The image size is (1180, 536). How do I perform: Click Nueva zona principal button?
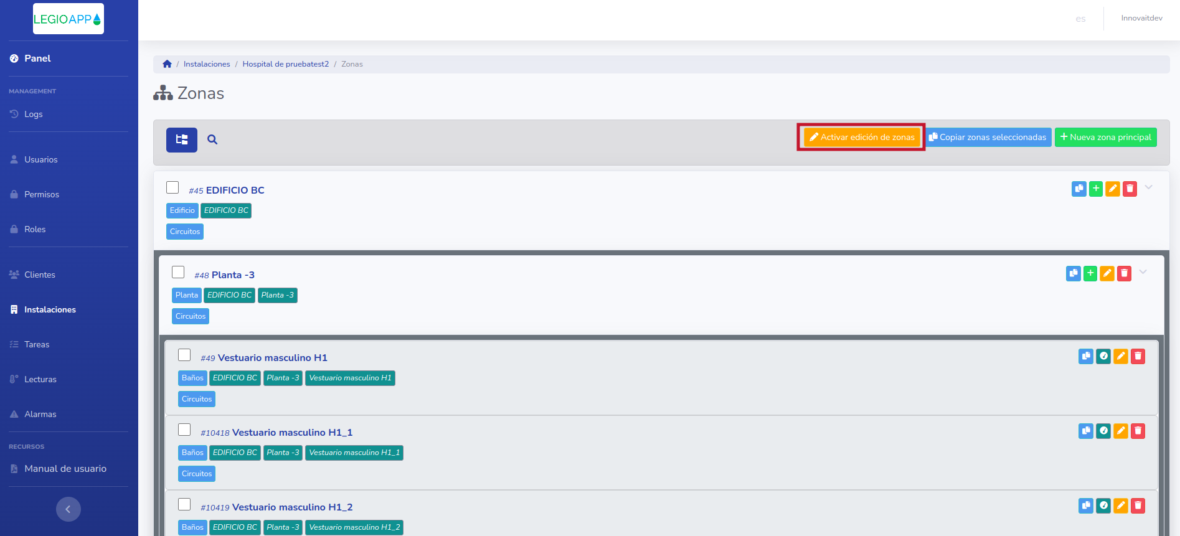[x=1105, y=137]
